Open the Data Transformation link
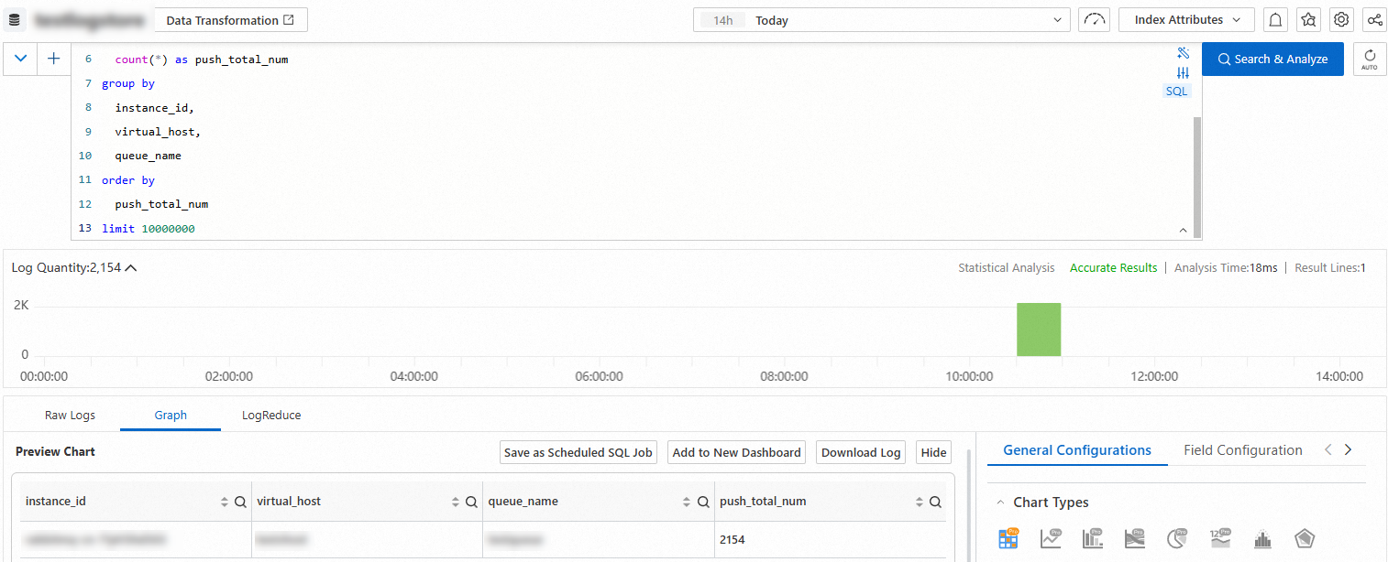This screenshot has height=562, width=1388. click(230, 20)
